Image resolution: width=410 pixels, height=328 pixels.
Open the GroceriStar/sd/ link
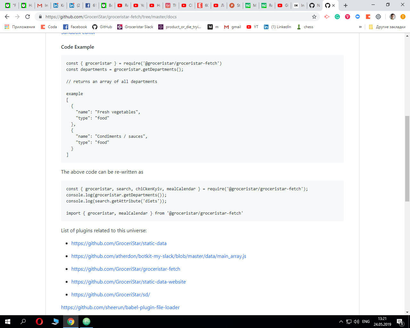[111, 294]
